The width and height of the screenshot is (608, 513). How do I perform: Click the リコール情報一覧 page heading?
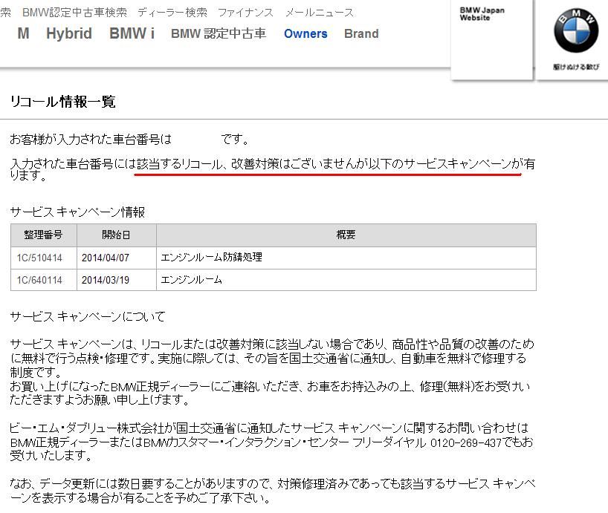click(63, 102)
